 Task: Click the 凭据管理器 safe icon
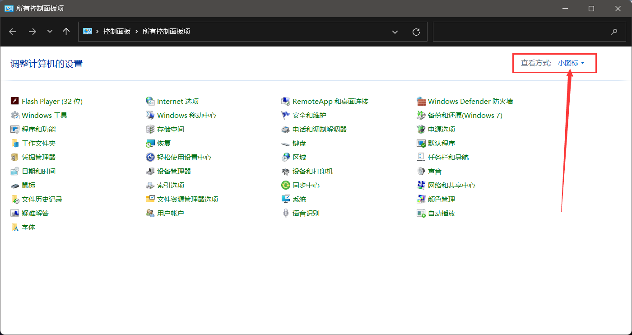coord(15,157)
